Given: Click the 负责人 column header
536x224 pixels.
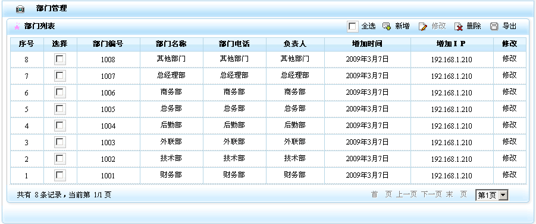Looking at the screenshot, I should point(295,44).
